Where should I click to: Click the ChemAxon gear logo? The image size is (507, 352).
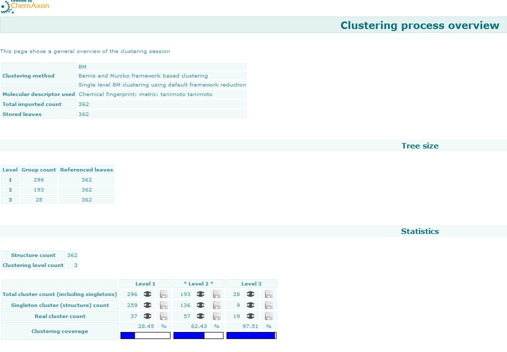point(6,6)
